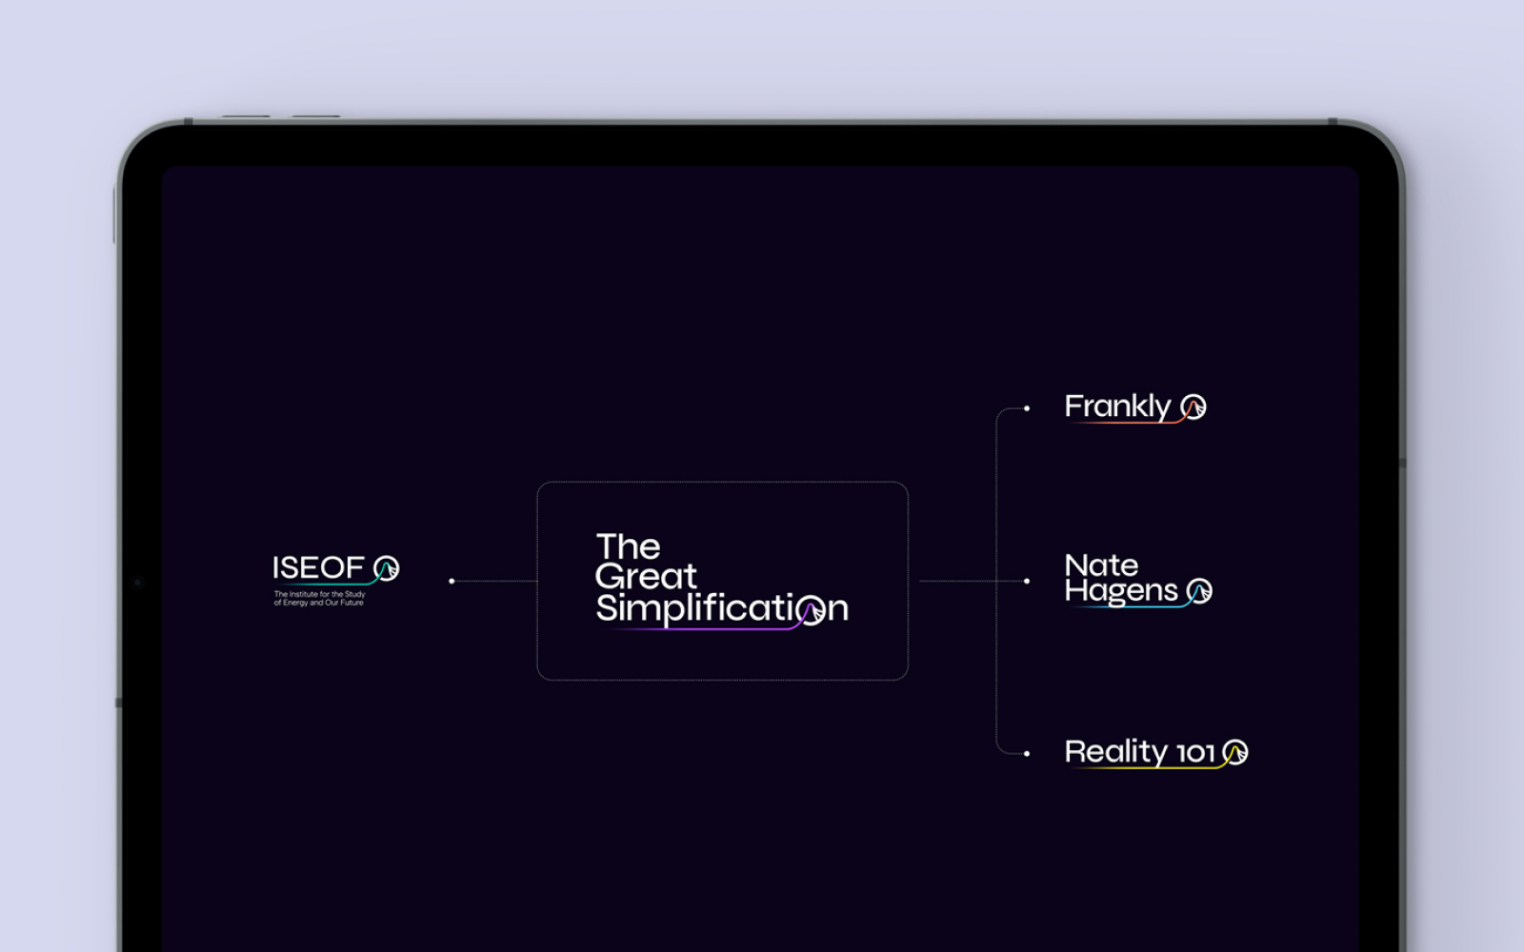Click the yellow circular icon beside Reality 101

click(1235, 752)
